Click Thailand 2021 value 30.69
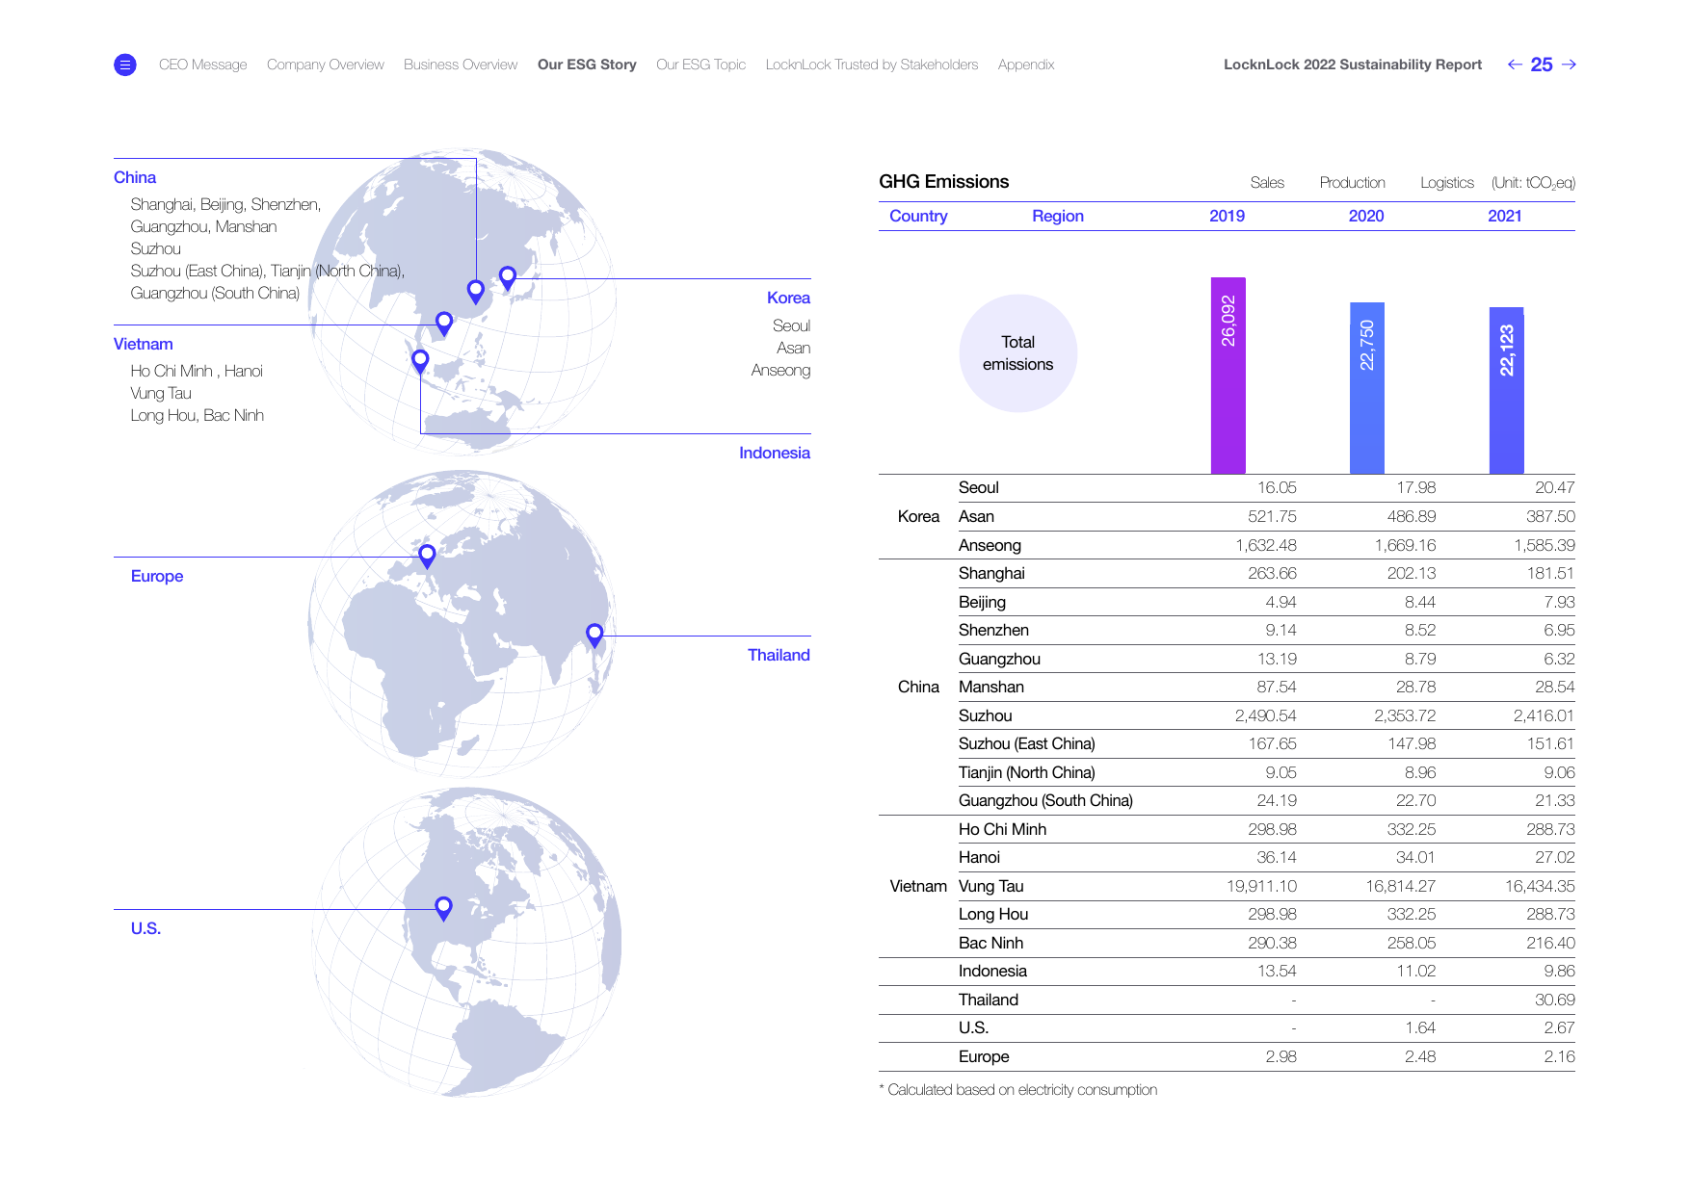The height and width of the screenshot is (1195, 1690). click(1554, 1000)
